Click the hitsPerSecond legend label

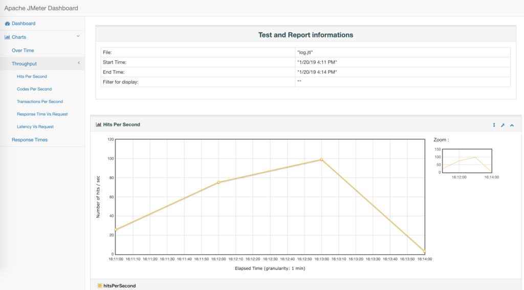coord(119,286)
